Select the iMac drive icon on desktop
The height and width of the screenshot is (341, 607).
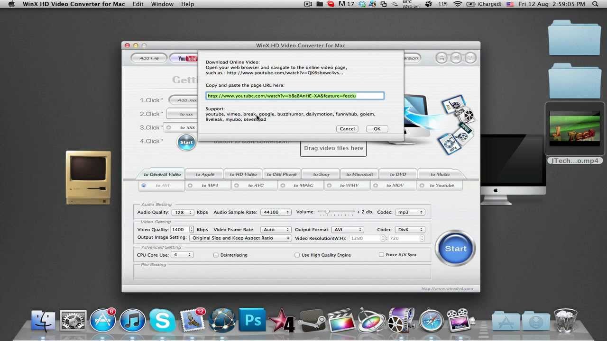pyautogui.click(x=513, y=169)
